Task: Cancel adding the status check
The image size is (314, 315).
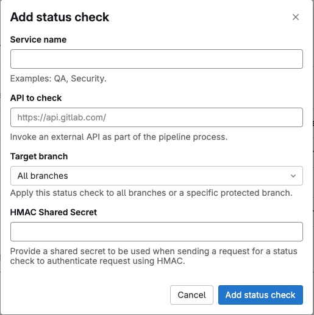Action: point(191,295)
